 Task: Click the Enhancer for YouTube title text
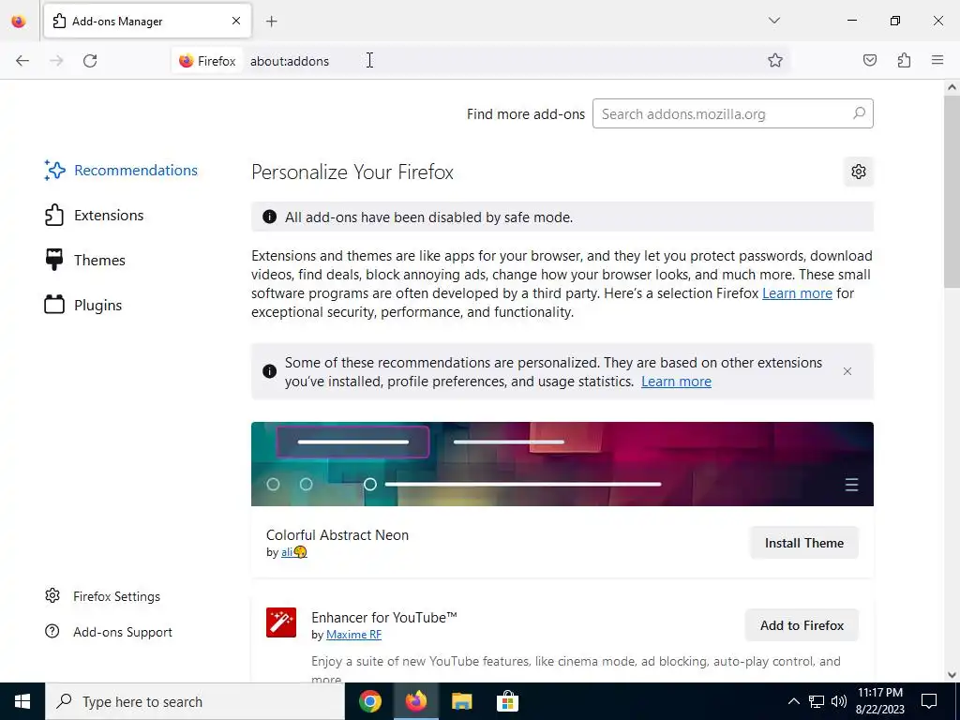point(383,617)
